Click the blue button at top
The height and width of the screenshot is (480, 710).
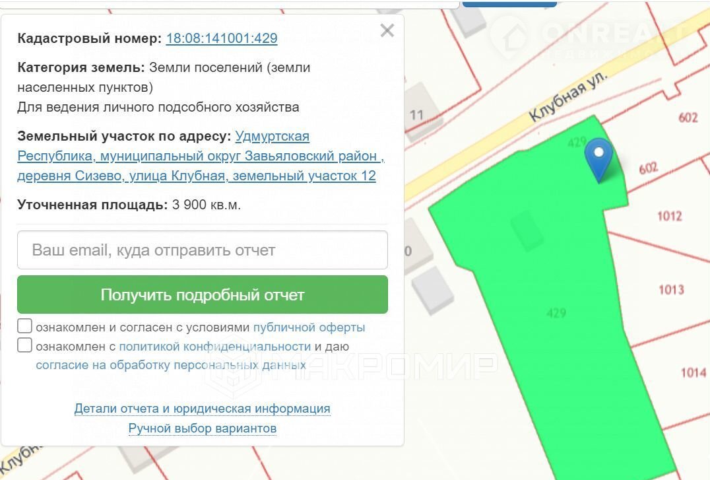coord(509,3)
